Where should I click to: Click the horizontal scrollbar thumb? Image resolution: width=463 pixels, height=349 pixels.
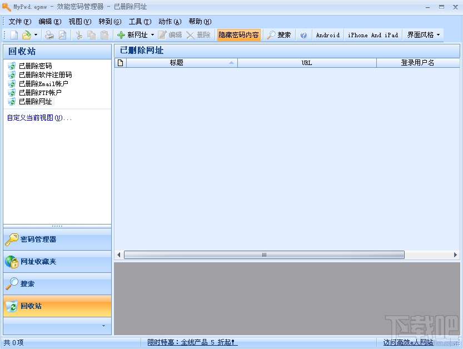point(264,255)
